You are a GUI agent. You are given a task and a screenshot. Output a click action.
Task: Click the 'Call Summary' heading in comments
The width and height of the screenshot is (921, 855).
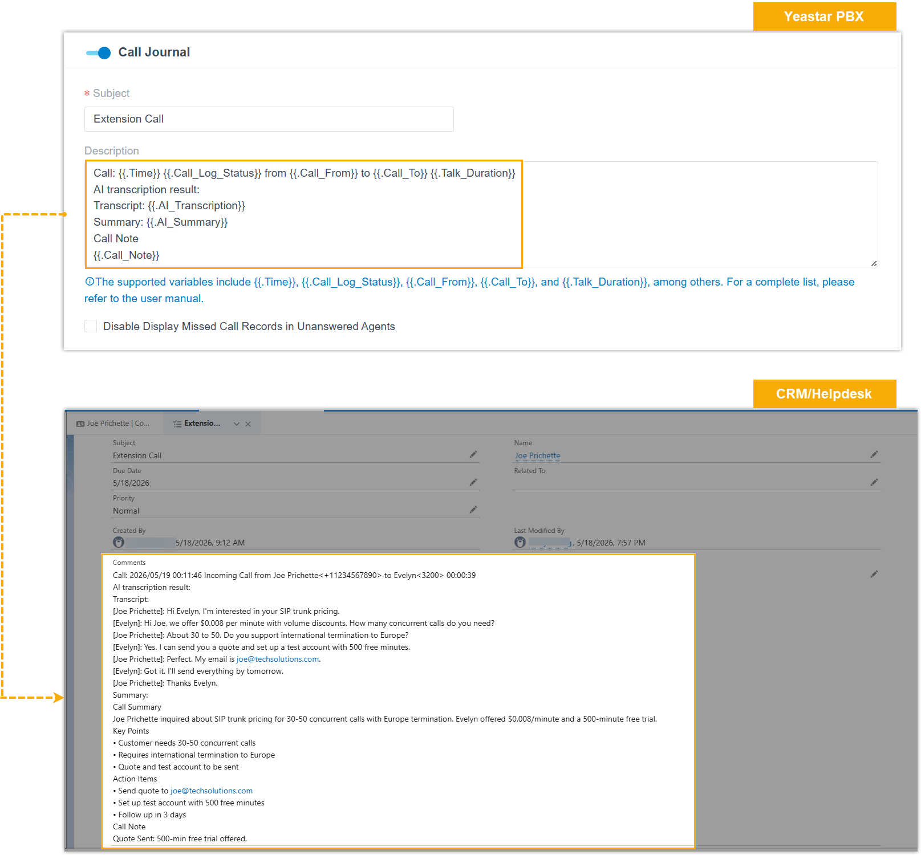[x=137, y=707]
